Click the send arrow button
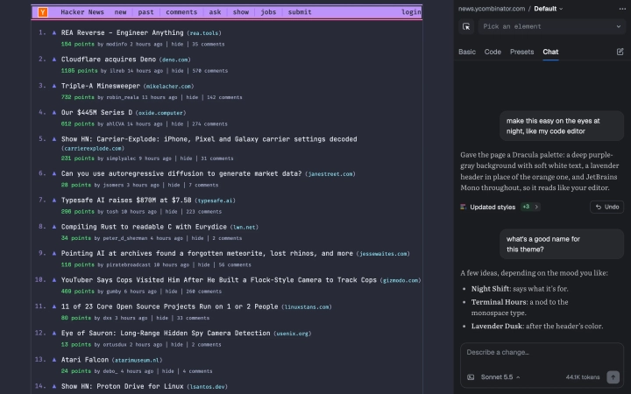The image size is (631, 394). click(613, 376)
